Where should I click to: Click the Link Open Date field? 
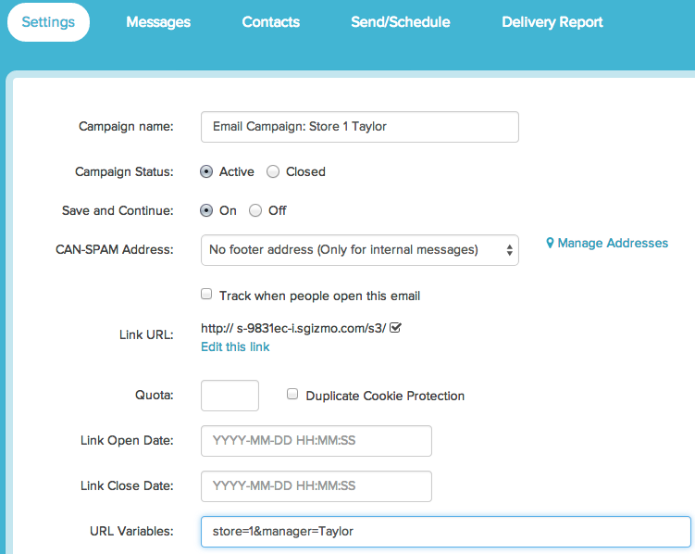click(x=316, y=441)
